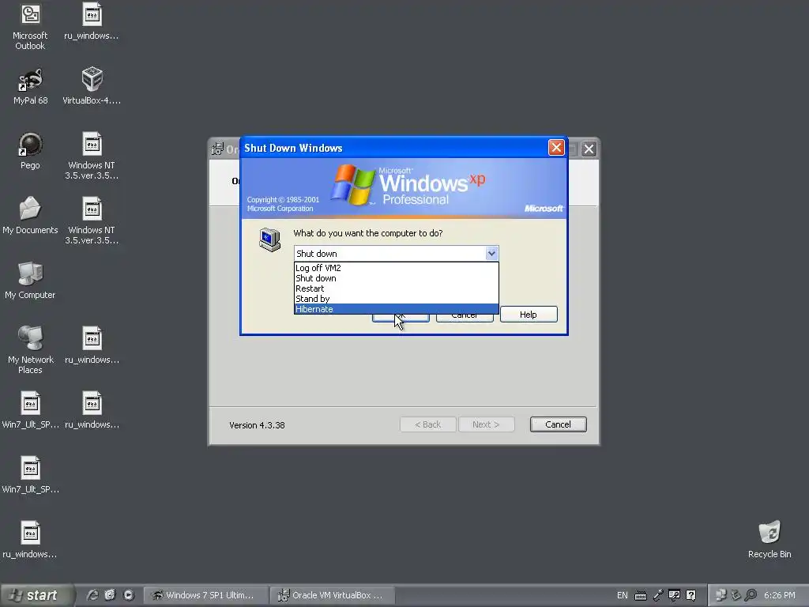Select the Windows NT 3.5 file beside Pego
The height and width of the screenshot is (607, 809).
click(92, 156)
